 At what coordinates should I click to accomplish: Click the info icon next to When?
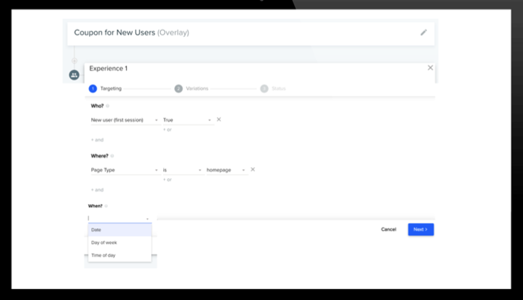pos(106,206)
